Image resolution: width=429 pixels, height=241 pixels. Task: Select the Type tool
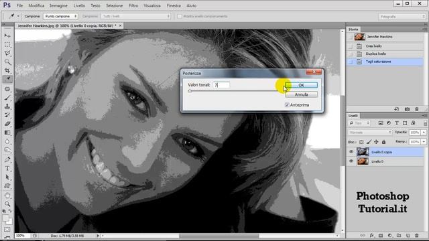click(7, 168)
